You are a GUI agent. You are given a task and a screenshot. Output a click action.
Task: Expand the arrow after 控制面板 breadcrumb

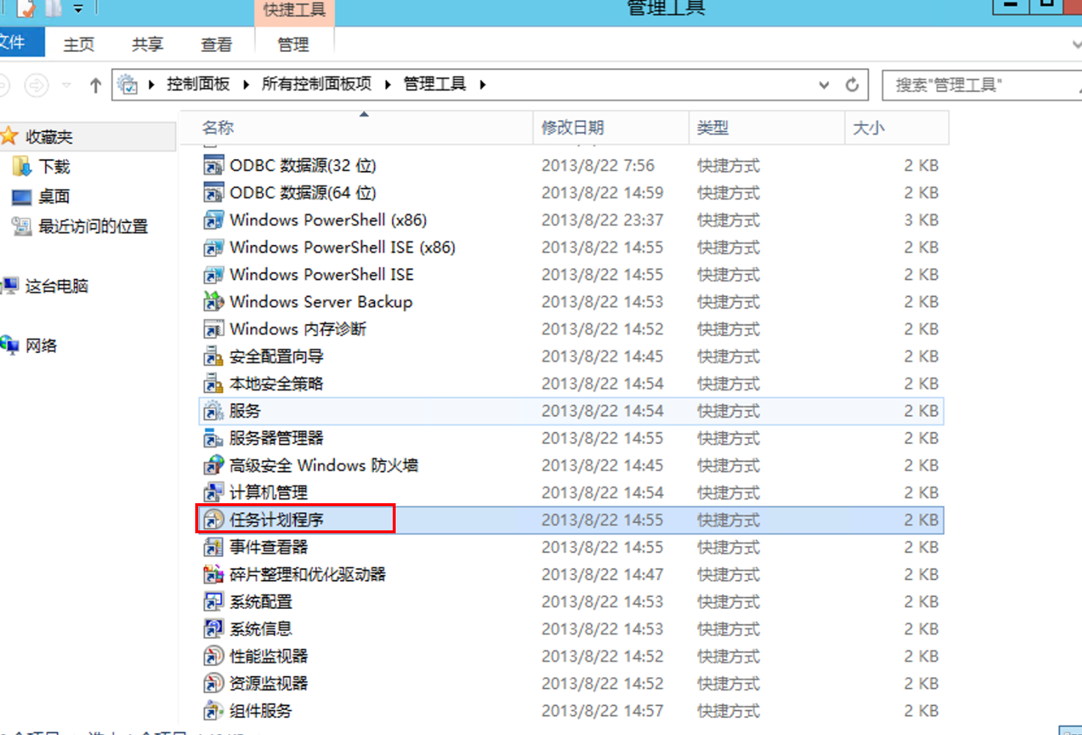coord(246,84)
